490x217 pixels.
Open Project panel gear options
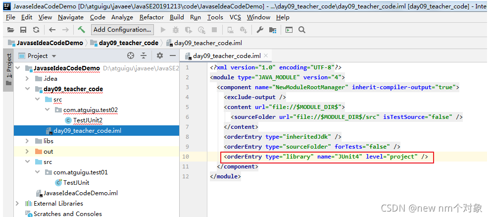[160, 55]
